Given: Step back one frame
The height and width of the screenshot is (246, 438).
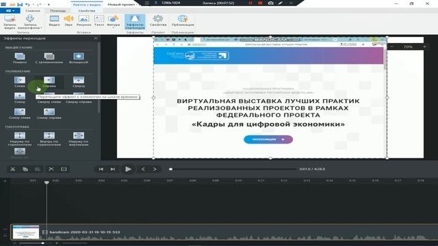Looking at the screenshot, I should pos(143,169).
